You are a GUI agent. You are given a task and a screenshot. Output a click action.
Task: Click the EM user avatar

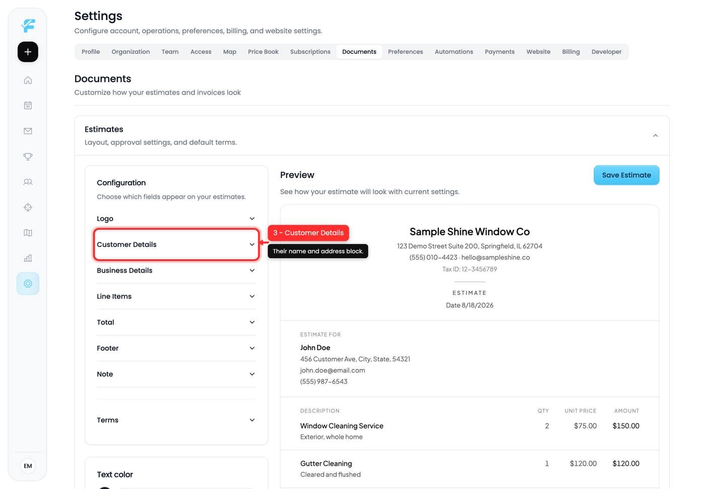pos(28,466)
